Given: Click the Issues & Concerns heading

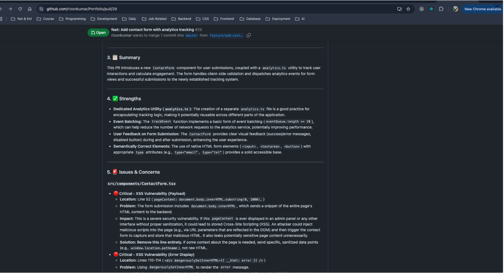Looking at the screenshot, I should pyautogui.click(x=133, y=172).
